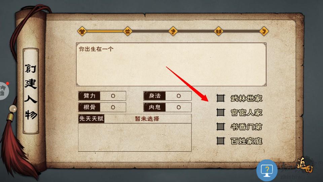Click the 身法 stat value field
Image resolution: width=323 pixels, height=182 pixels.
pyautogui.click(x=178, y=96)
